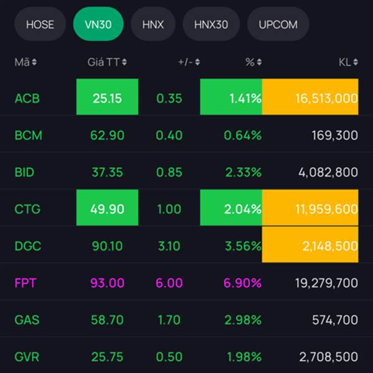Switch to the HOSE tab
The width and height of the screenshot is (373, 373).
coord(40,25)
